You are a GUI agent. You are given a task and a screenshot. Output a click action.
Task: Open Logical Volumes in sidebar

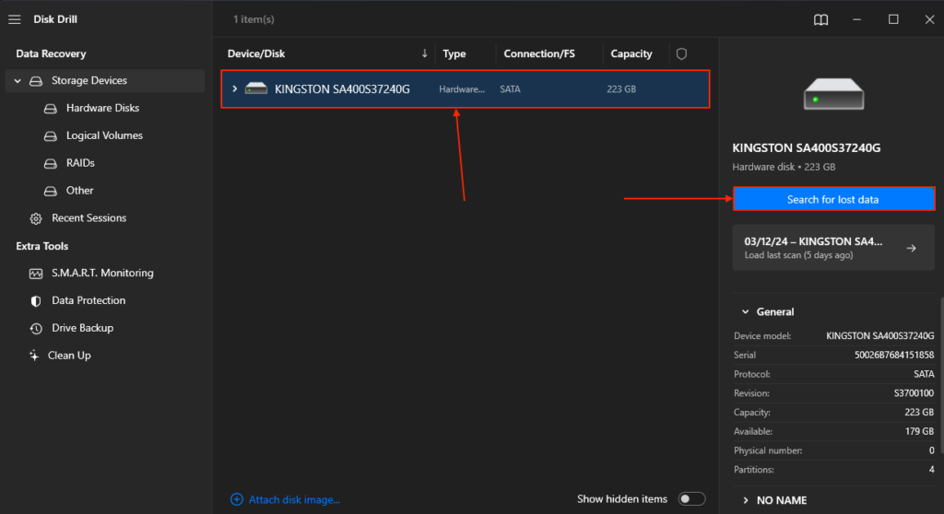point(104,136)
